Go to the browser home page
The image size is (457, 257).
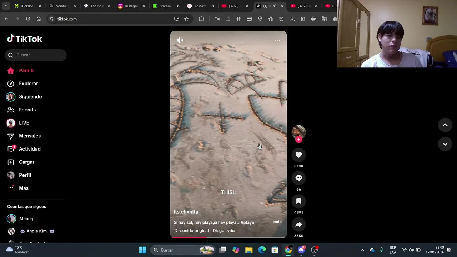39,19
